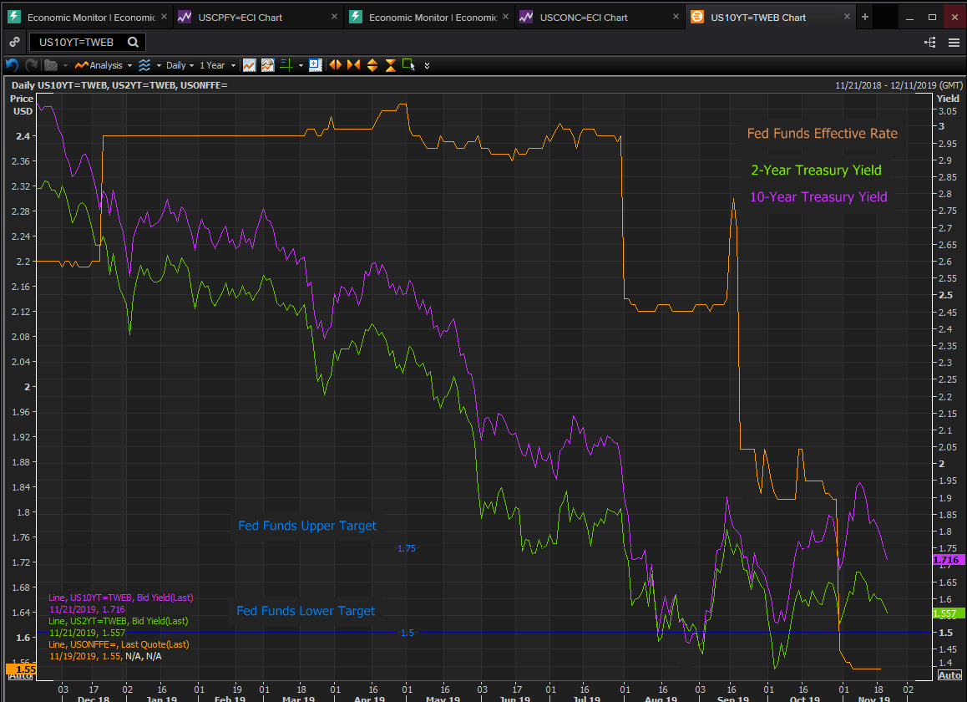Open the Daily interval dropdown
Viewport: 967px width, 702px height.
coord(180,65)
